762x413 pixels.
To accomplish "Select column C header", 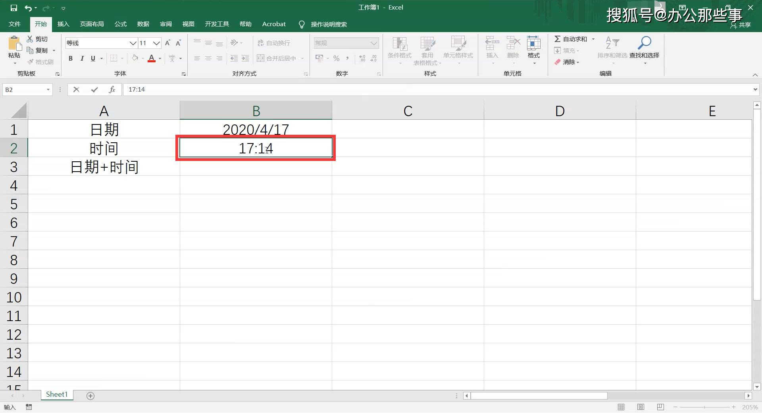I will tap(408, 111).
